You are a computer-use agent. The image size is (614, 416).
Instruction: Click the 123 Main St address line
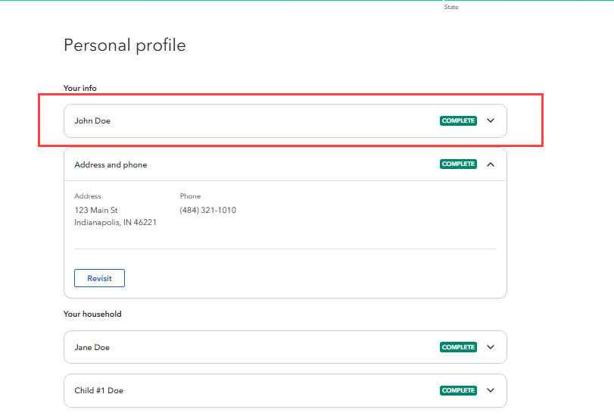pyautogui.click(x=96, y=210)
